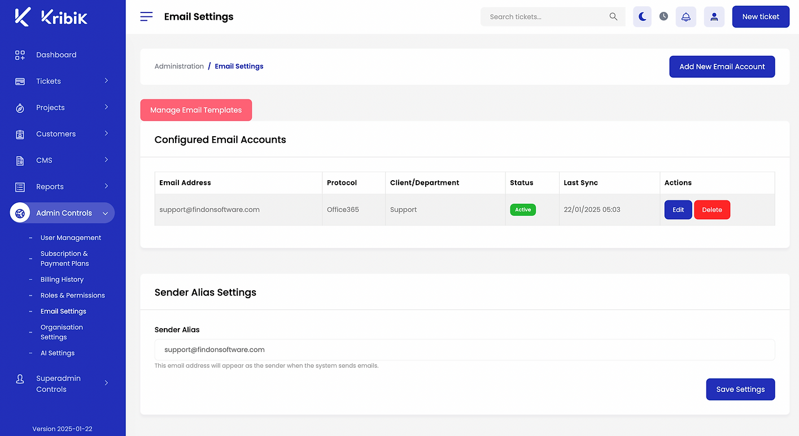Viewport: 799px width, 436px height.
Task: Open AI Settings
Action: (58, 353)
